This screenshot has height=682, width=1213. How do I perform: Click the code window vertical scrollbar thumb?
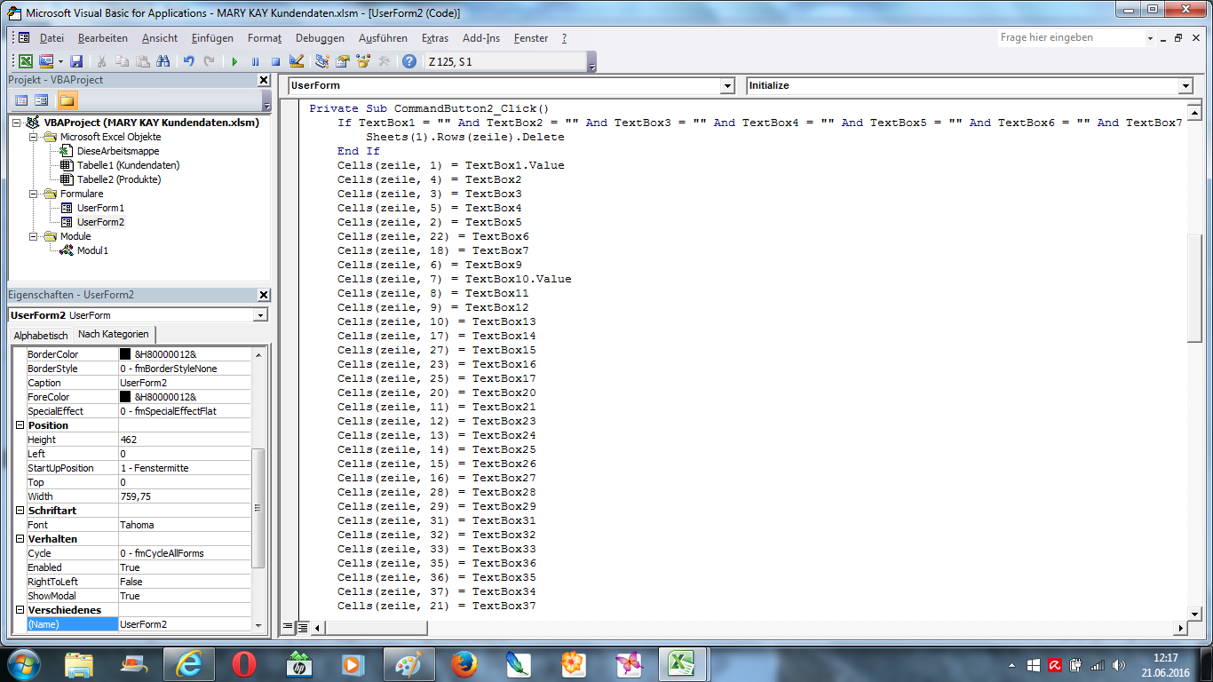(x=1194, y=288)
